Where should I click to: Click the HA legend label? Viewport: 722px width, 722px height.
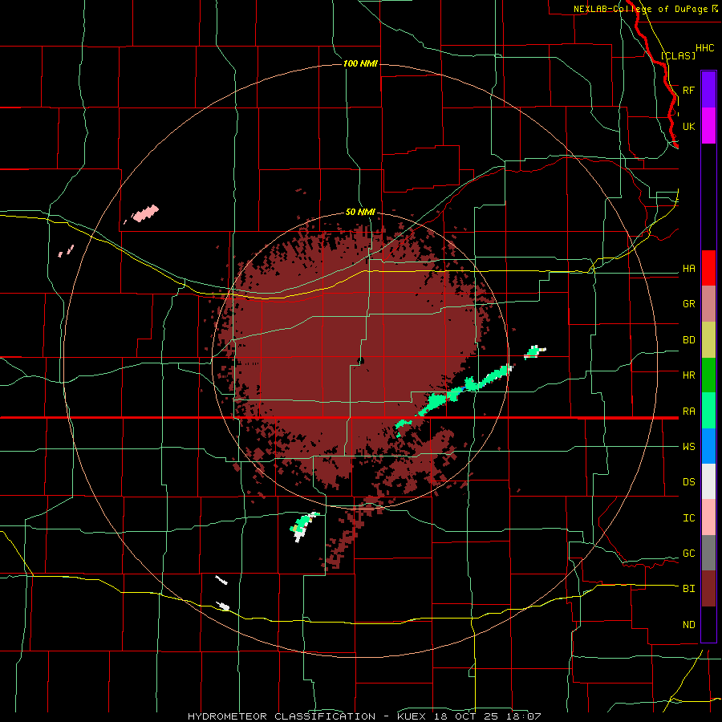688,268
